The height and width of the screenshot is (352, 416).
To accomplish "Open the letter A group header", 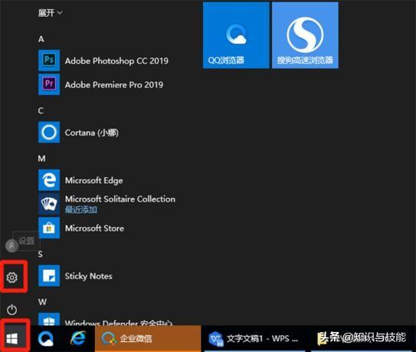I will tap(41, 39).
